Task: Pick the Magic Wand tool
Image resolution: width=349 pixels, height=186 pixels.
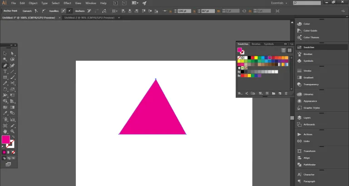Action: coord(5,59)
